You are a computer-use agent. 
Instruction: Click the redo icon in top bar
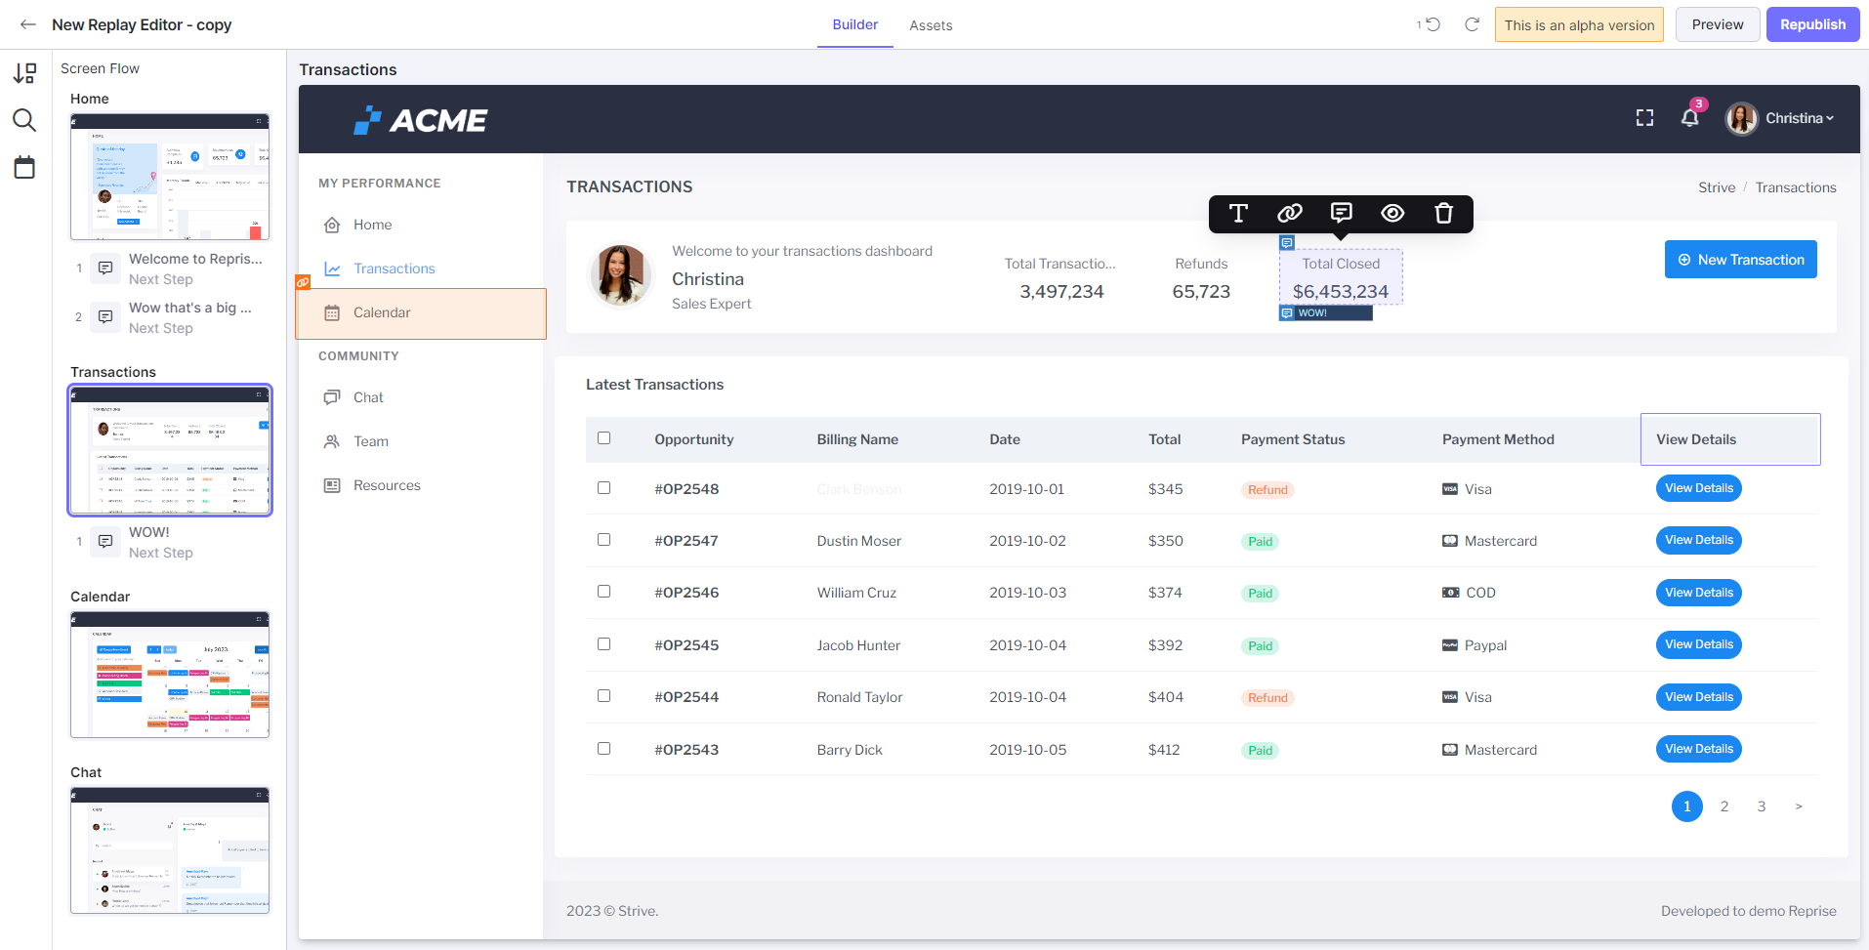coord(1472,24)
